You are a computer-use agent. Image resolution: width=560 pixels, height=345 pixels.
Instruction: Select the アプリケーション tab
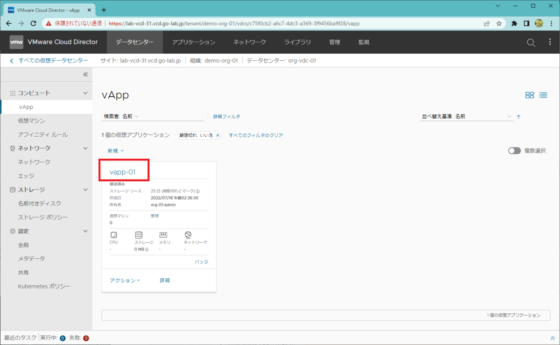pyautogui.click(x=194, y=42)
